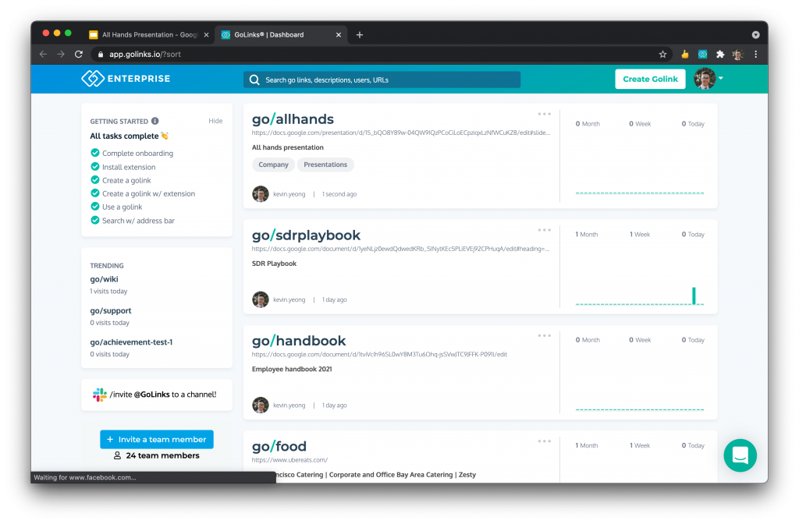Open a new browser tab
The height and width of the screenshot is (524, 799).
click(x=360, y=34)
